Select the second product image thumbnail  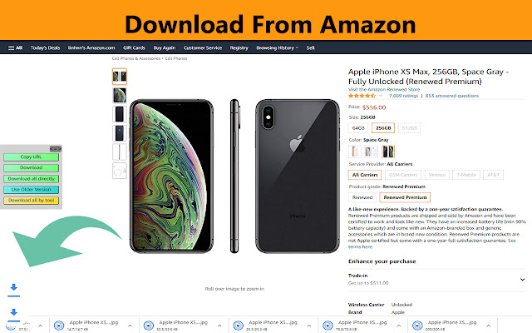(x=120, y=95)
